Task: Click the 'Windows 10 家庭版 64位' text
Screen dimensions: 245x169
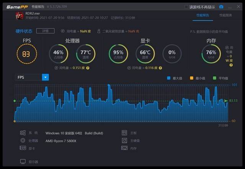Action: [x=64, y=133]
